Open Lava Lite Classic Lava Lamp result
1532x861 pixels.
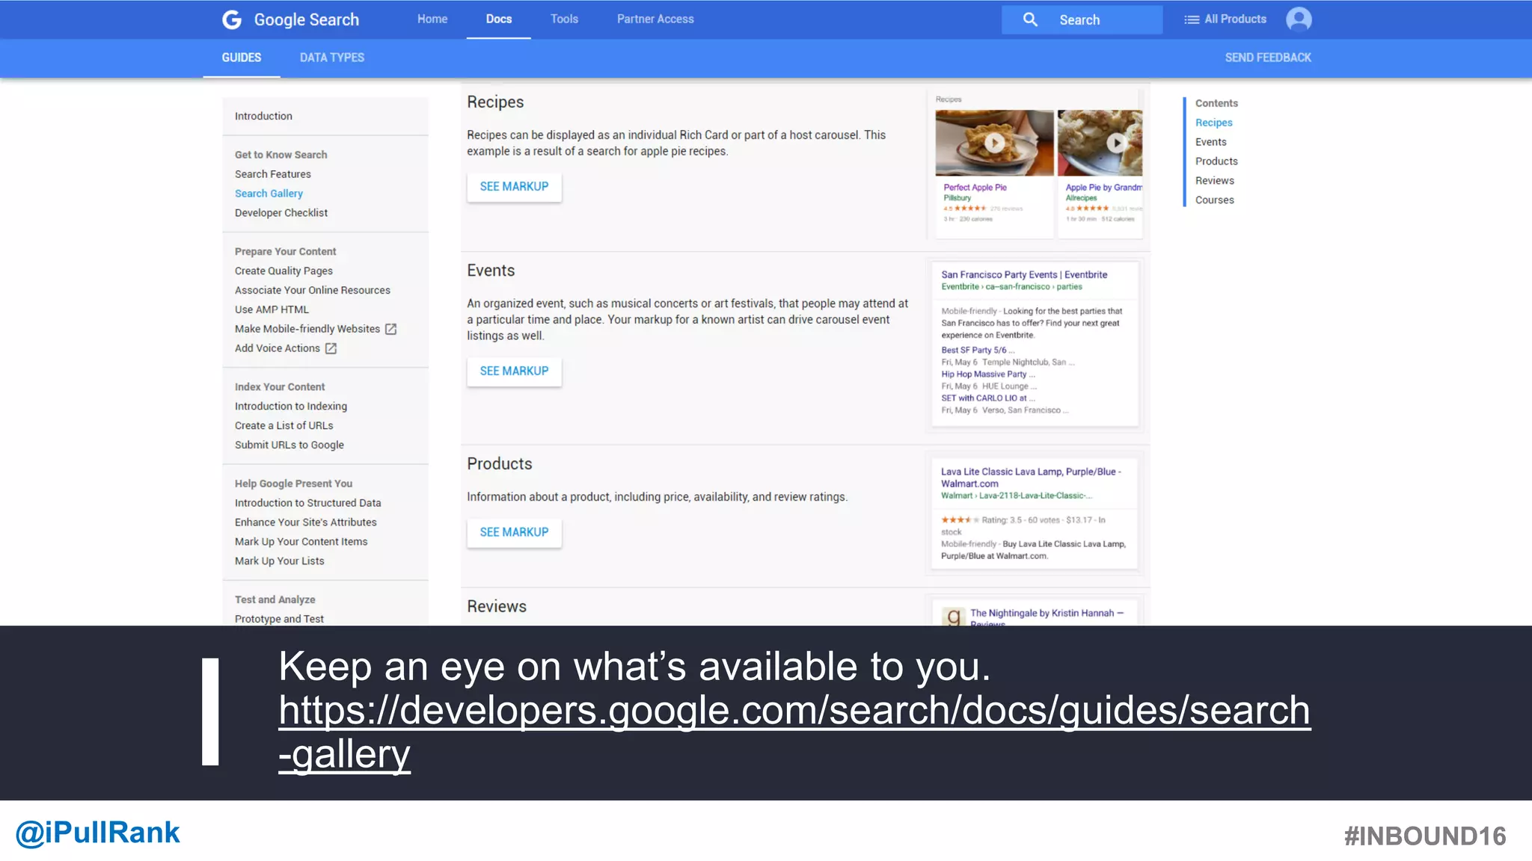tap(1031, 478)
